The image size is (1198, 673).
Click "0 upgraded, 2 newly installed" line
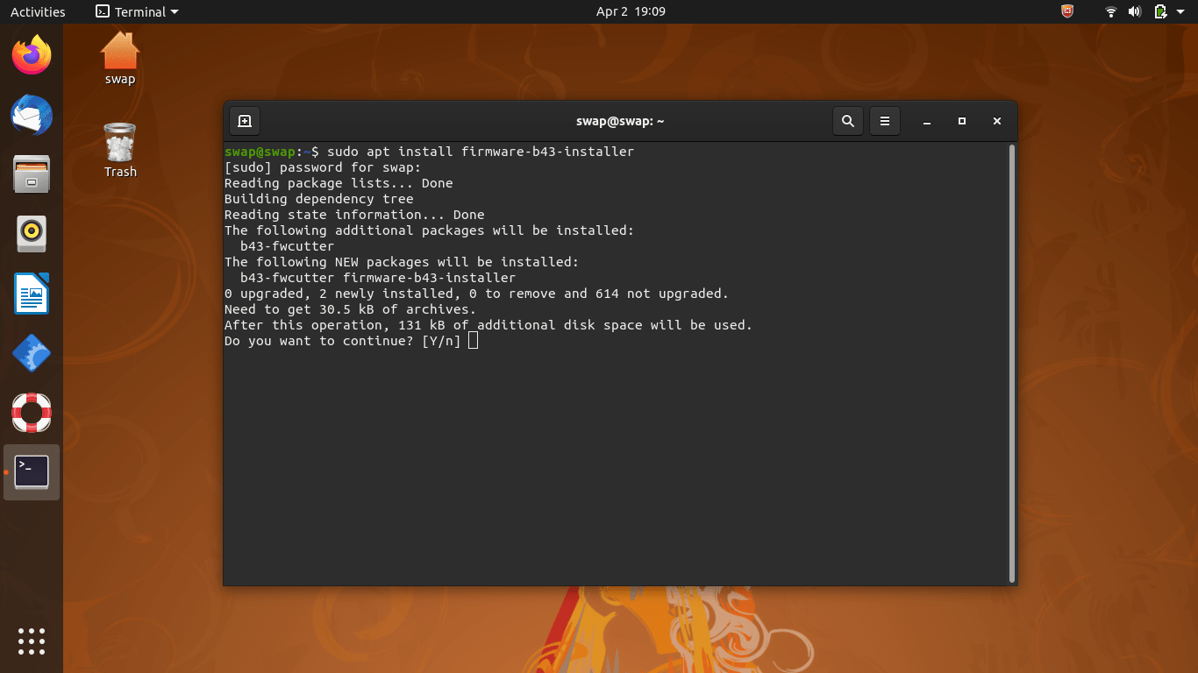click(x=476, y=294)
